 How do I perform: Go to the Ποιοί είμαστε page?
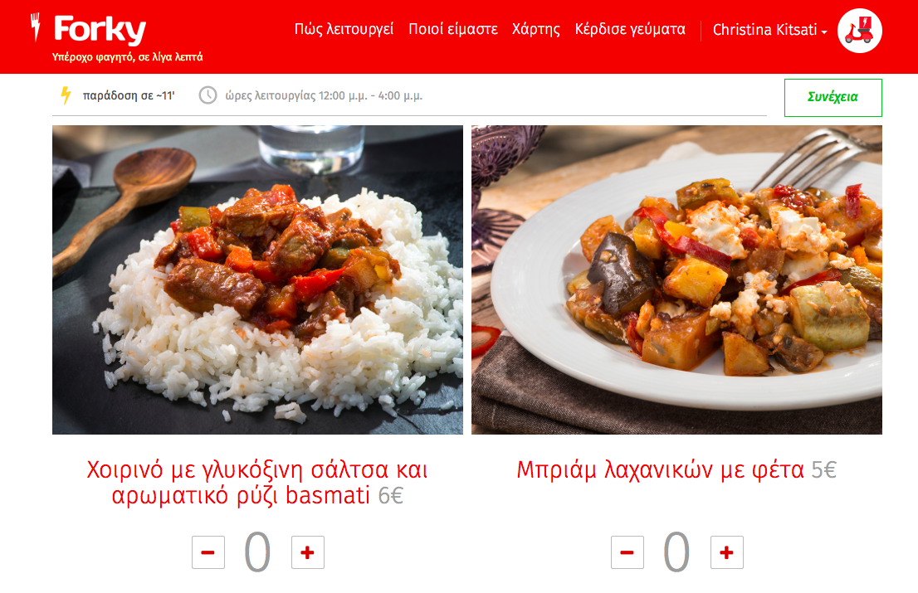pos(453,29)
